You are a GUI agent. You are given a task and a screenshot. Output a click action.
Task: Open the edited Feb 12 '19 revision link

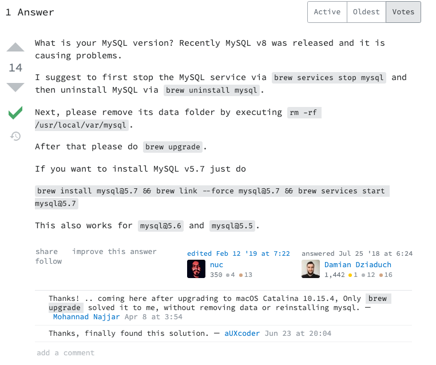click(239, 253)
